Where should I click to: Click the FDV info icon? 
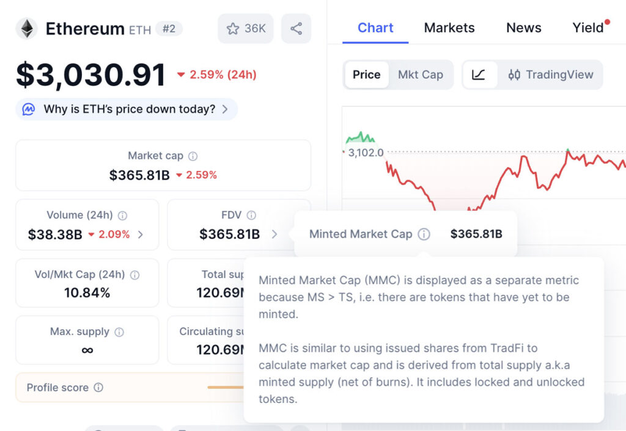click(x=251, y=215)
